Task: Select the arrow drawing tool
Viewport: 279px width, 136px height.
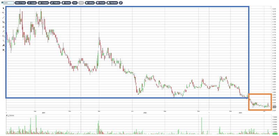Action: (x=3, y=31)
